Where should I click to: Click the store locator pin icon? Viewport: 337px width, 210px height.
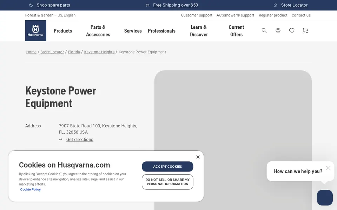click(x=278, y=31)
